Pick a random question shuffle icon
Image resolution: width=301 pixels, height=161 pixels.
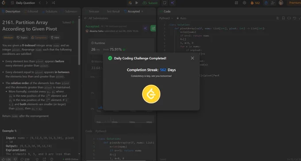click(54, 3)
